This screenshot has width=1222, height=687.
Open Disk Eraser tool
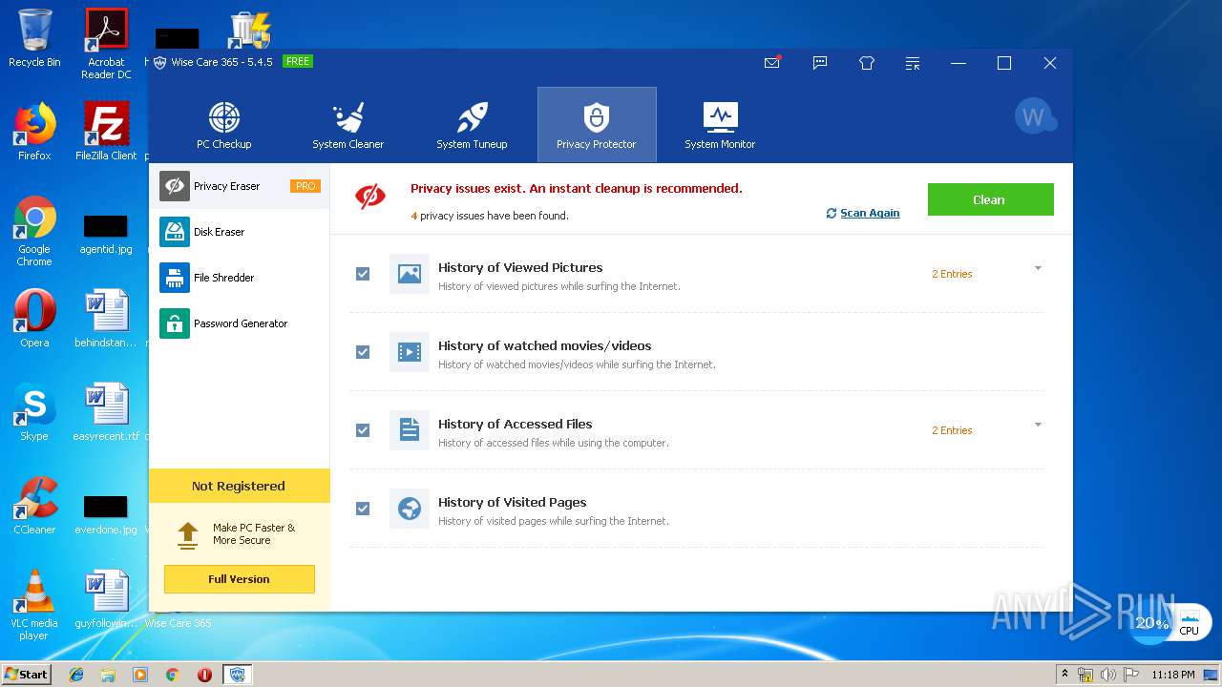(239, 232)
